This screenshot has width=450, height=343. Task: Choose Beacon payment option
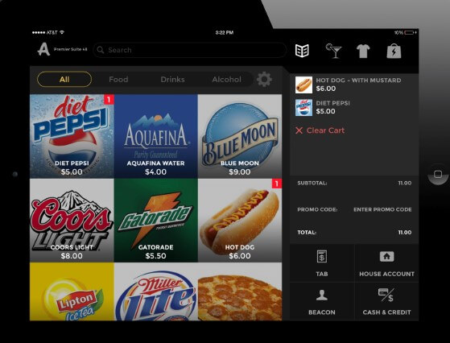click(x=322, y=301)
